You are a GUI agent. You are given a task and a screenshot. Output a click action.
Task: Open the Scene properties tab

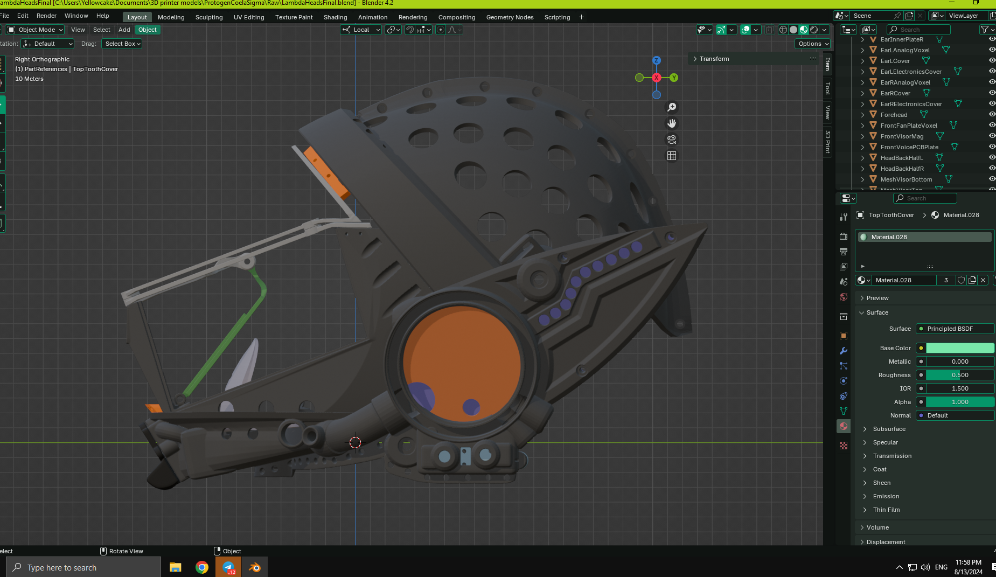844,282
